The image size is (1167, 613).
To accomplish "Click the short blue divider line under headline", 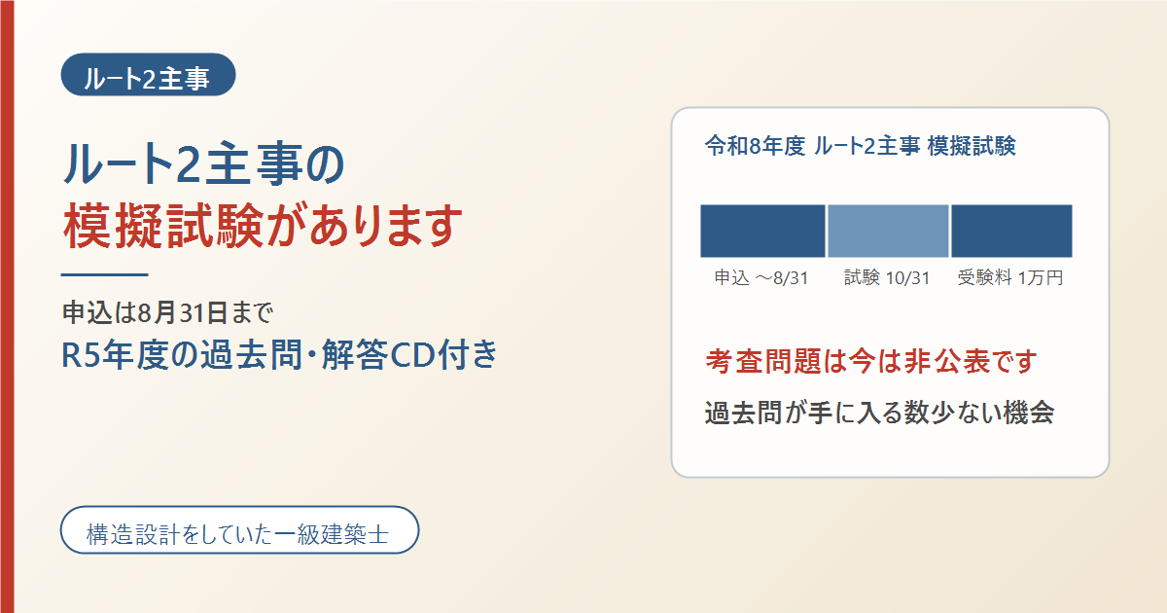I will 104,275.
